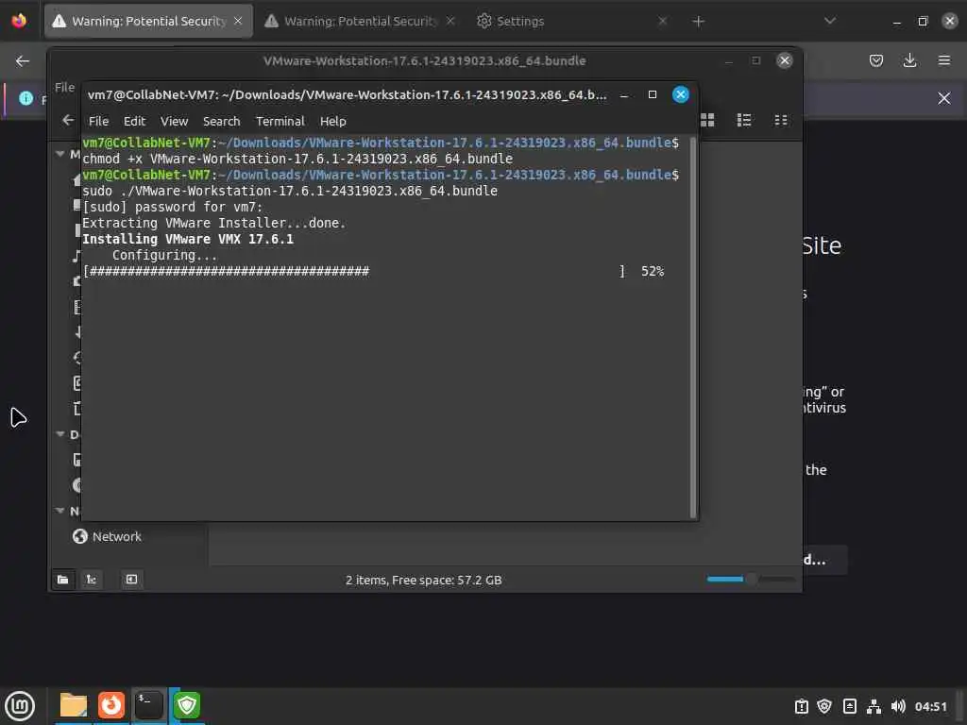Image resolution: width=967 pixels, height=725 pixels.
Task: Go back in the Nemo file manager
Action: click(x=68, y=120)
